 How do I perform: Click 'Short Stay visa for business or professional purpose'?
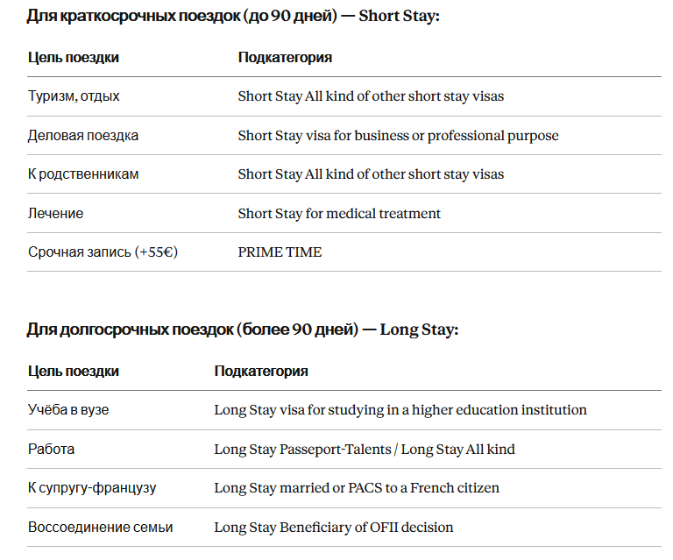[x=399, y=136]
